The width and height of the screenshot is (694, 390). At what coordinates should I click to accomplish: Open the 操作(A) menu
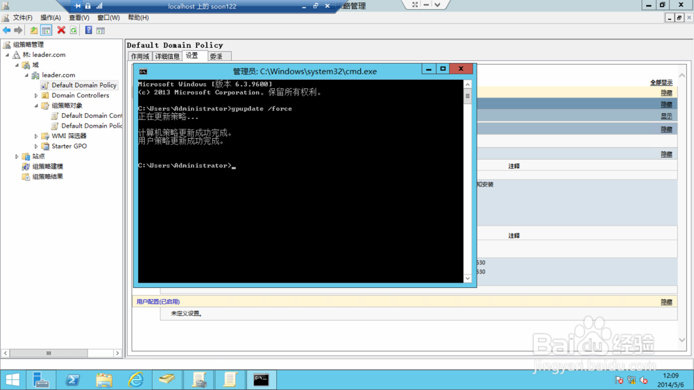51,18
